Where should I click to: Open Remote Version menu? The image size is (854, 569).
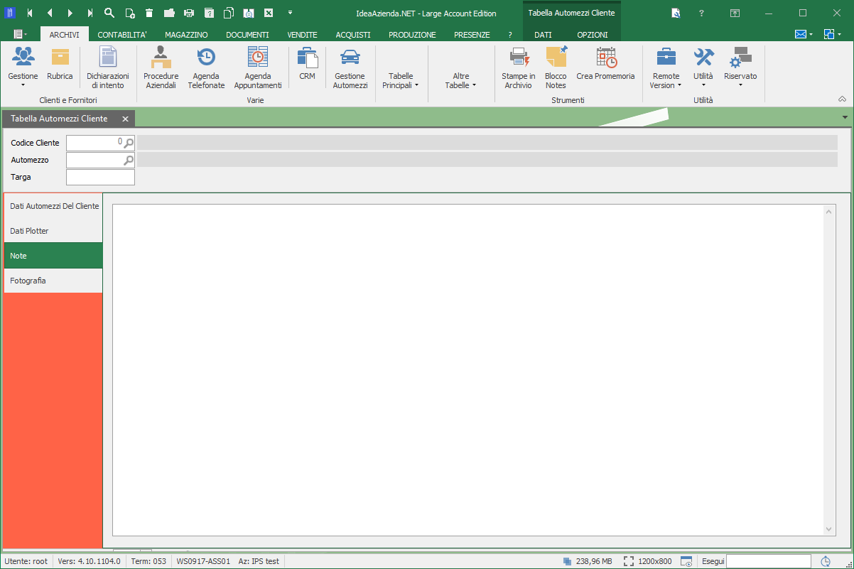coord(666,67)
